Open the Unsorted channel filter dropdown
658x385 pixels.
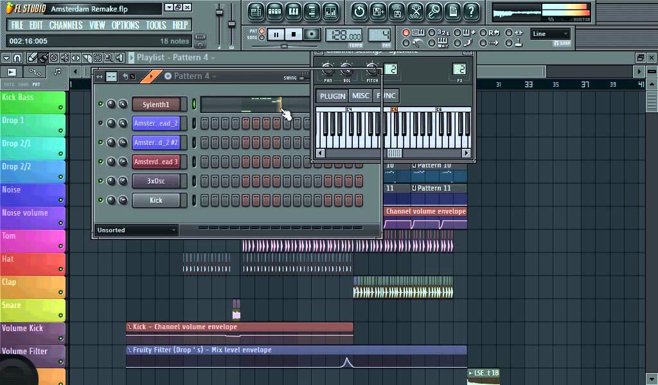(136, 230)
